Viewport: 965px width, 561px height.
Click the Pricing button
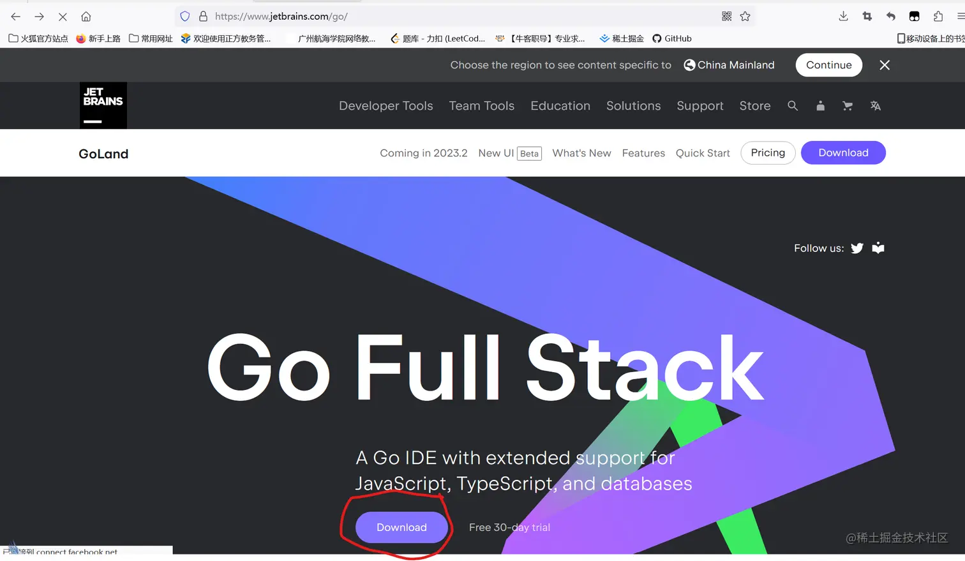[x=768, y=153]
